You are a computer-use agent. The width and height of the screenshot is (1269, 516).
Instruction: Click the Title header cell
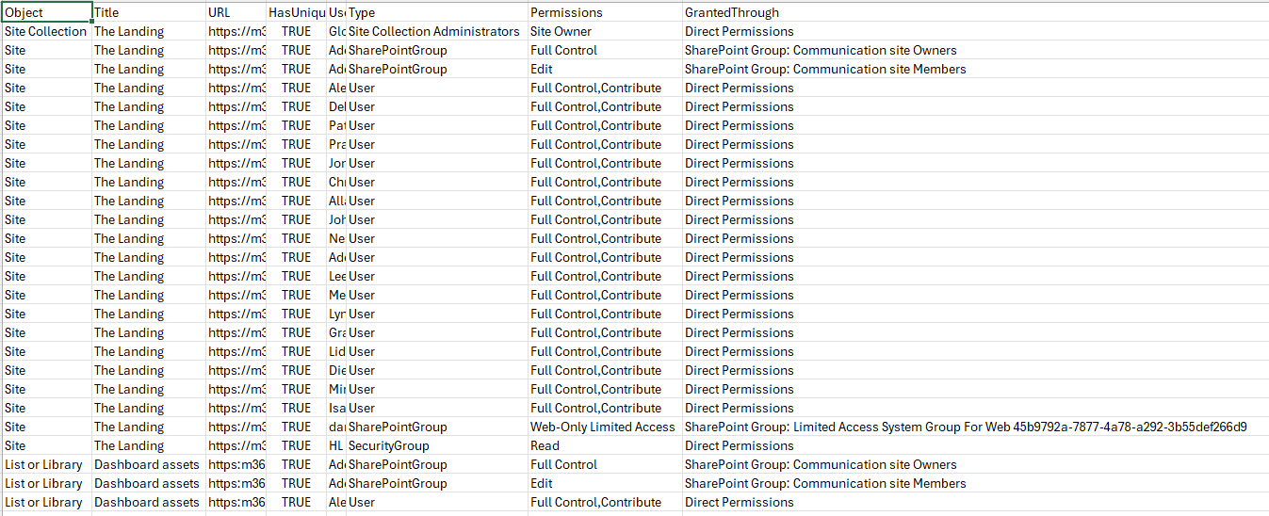click(x=149, y=12)
